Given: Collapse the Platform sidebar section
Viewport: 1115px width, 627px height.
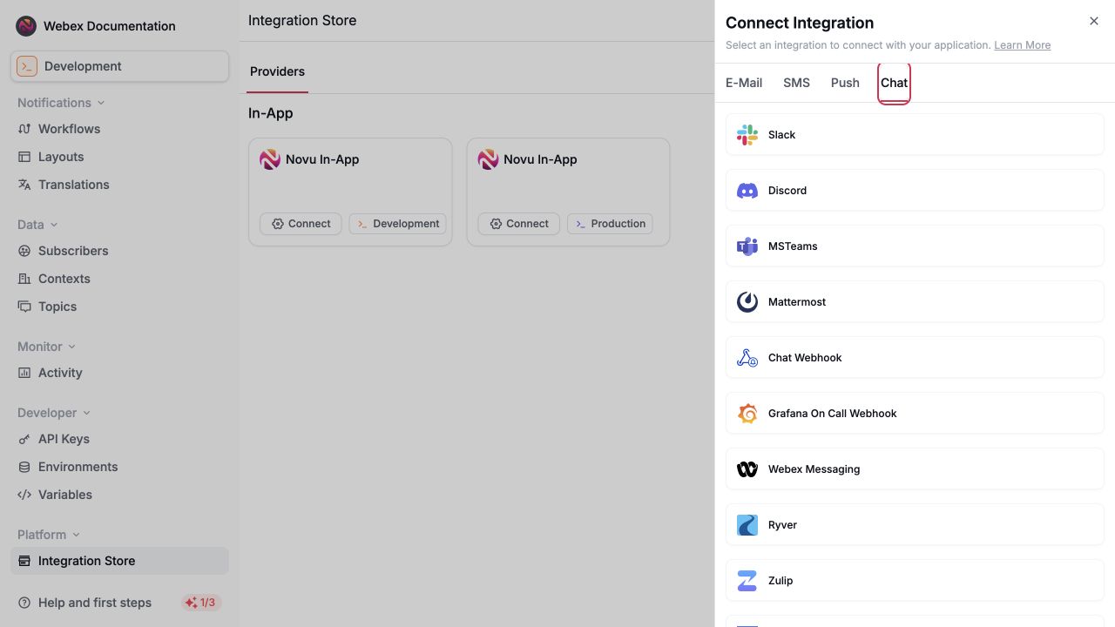Looking at the screenshot, I should pyautogui.click(x=49, y=535).
